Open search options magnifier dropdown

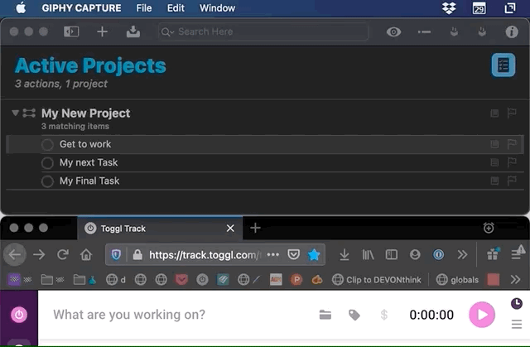(167, 32)
